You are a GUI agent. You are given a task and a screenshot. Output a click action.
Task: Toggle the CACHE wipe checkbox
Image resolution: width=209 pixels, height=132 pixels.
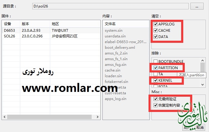point(155,30)
